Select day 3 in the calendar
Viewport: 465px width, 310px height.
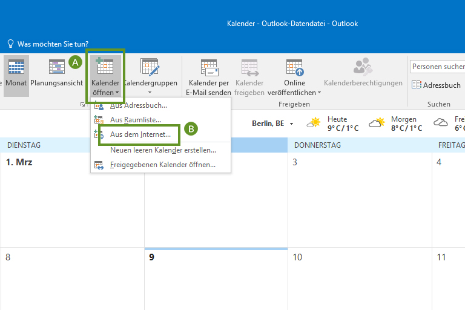360,200
